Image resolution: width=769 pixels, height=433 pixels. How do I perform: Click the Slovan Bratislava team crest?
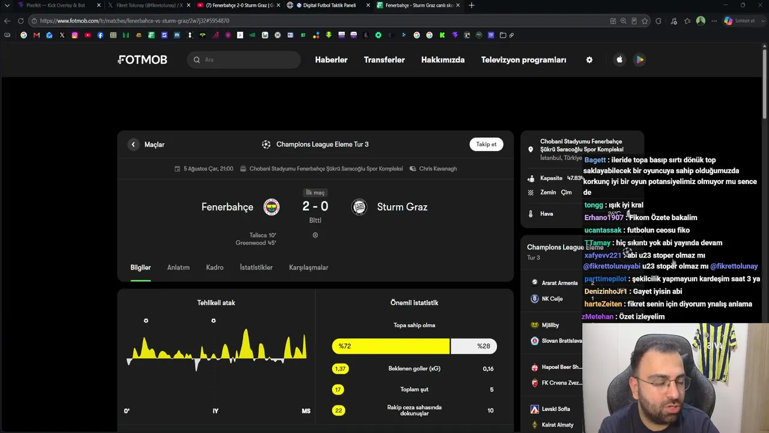(x=535, y=341)
